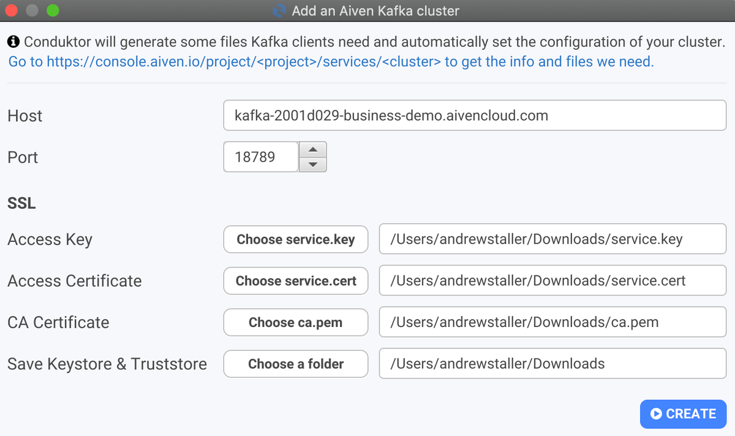Select the Host input field
The width and height of the screenshot is (735, 436).
point(473,115)
